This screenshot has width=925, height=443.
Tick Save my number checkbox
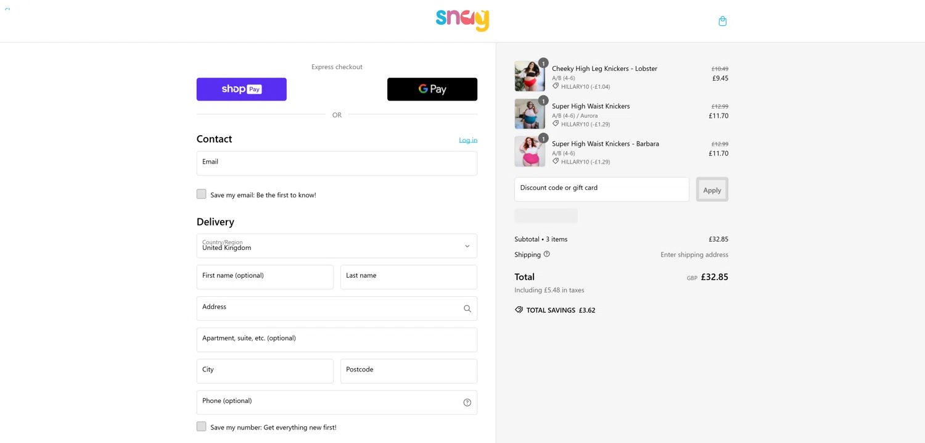click(x=201, y=426)
